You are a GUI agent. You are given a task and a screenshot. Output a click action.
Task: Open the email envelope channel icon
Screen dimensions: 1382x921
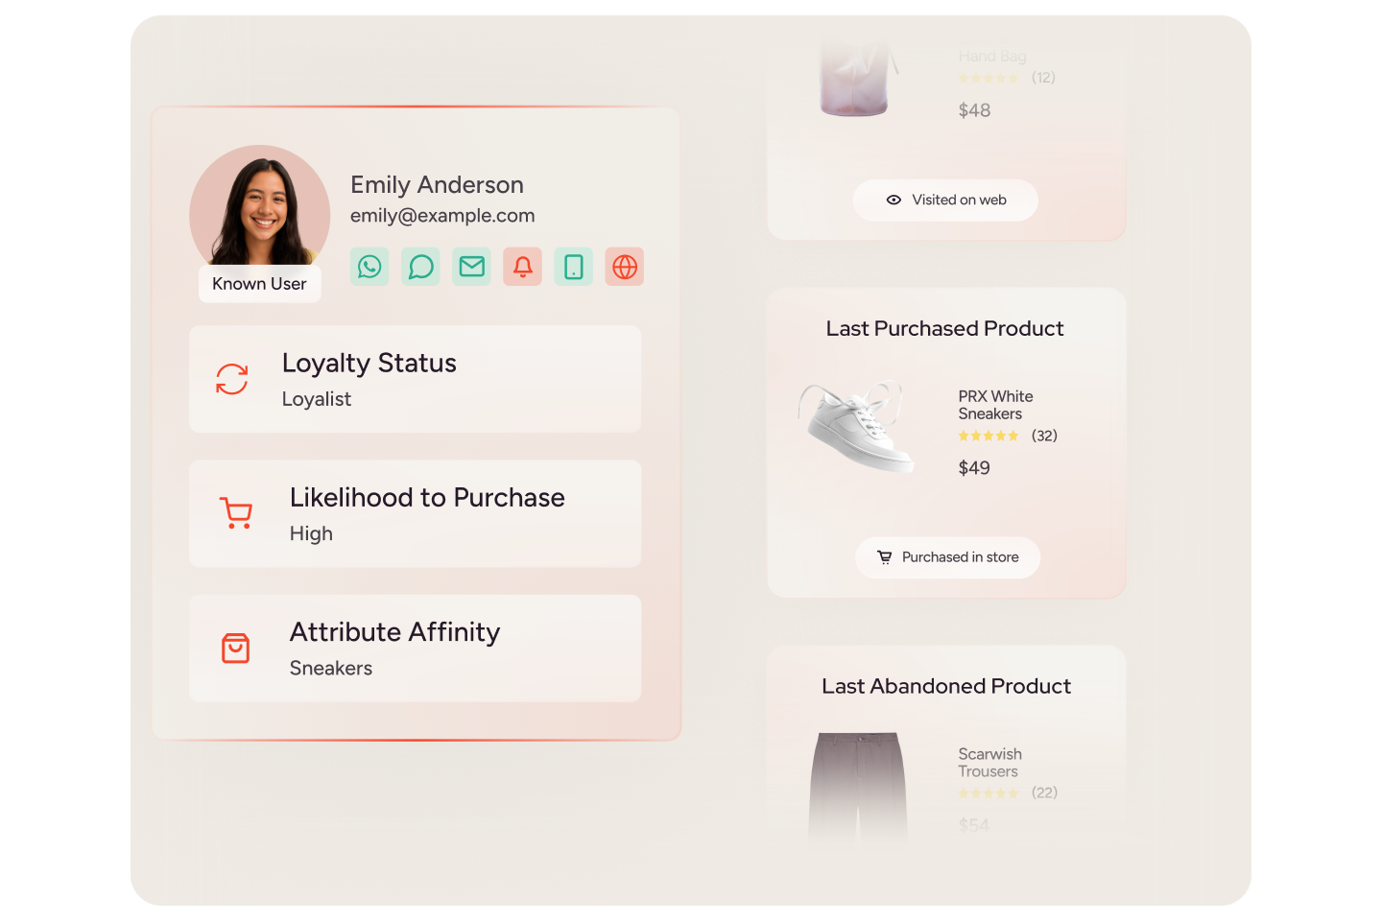pos(471,267)
